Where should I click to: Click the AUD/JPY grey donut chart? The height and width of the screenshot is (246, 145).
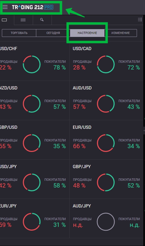pyautogui.click(x=106, y=222)
